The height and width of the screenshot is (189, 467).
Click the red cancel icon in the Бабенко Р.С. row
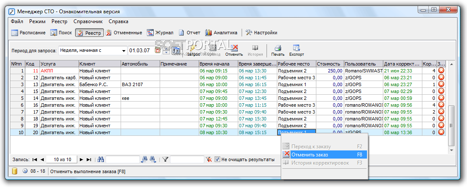(x=441, y=84)
